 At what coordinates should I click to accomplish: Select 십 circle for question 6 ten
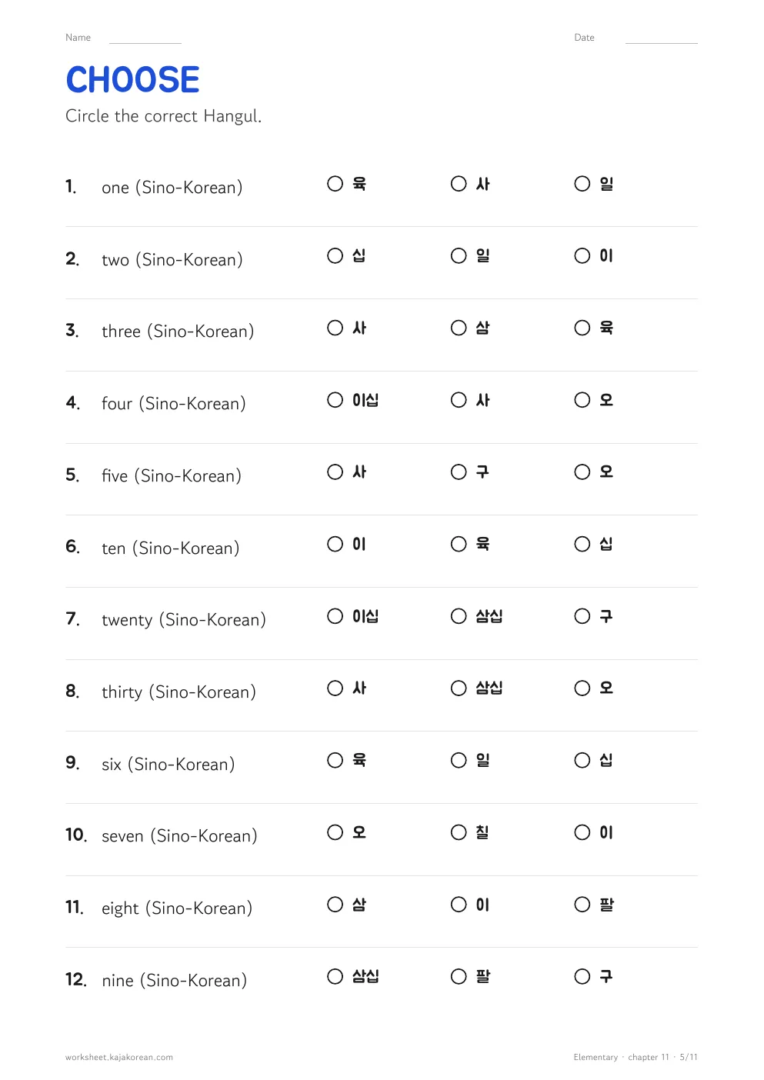coord(582,545)
